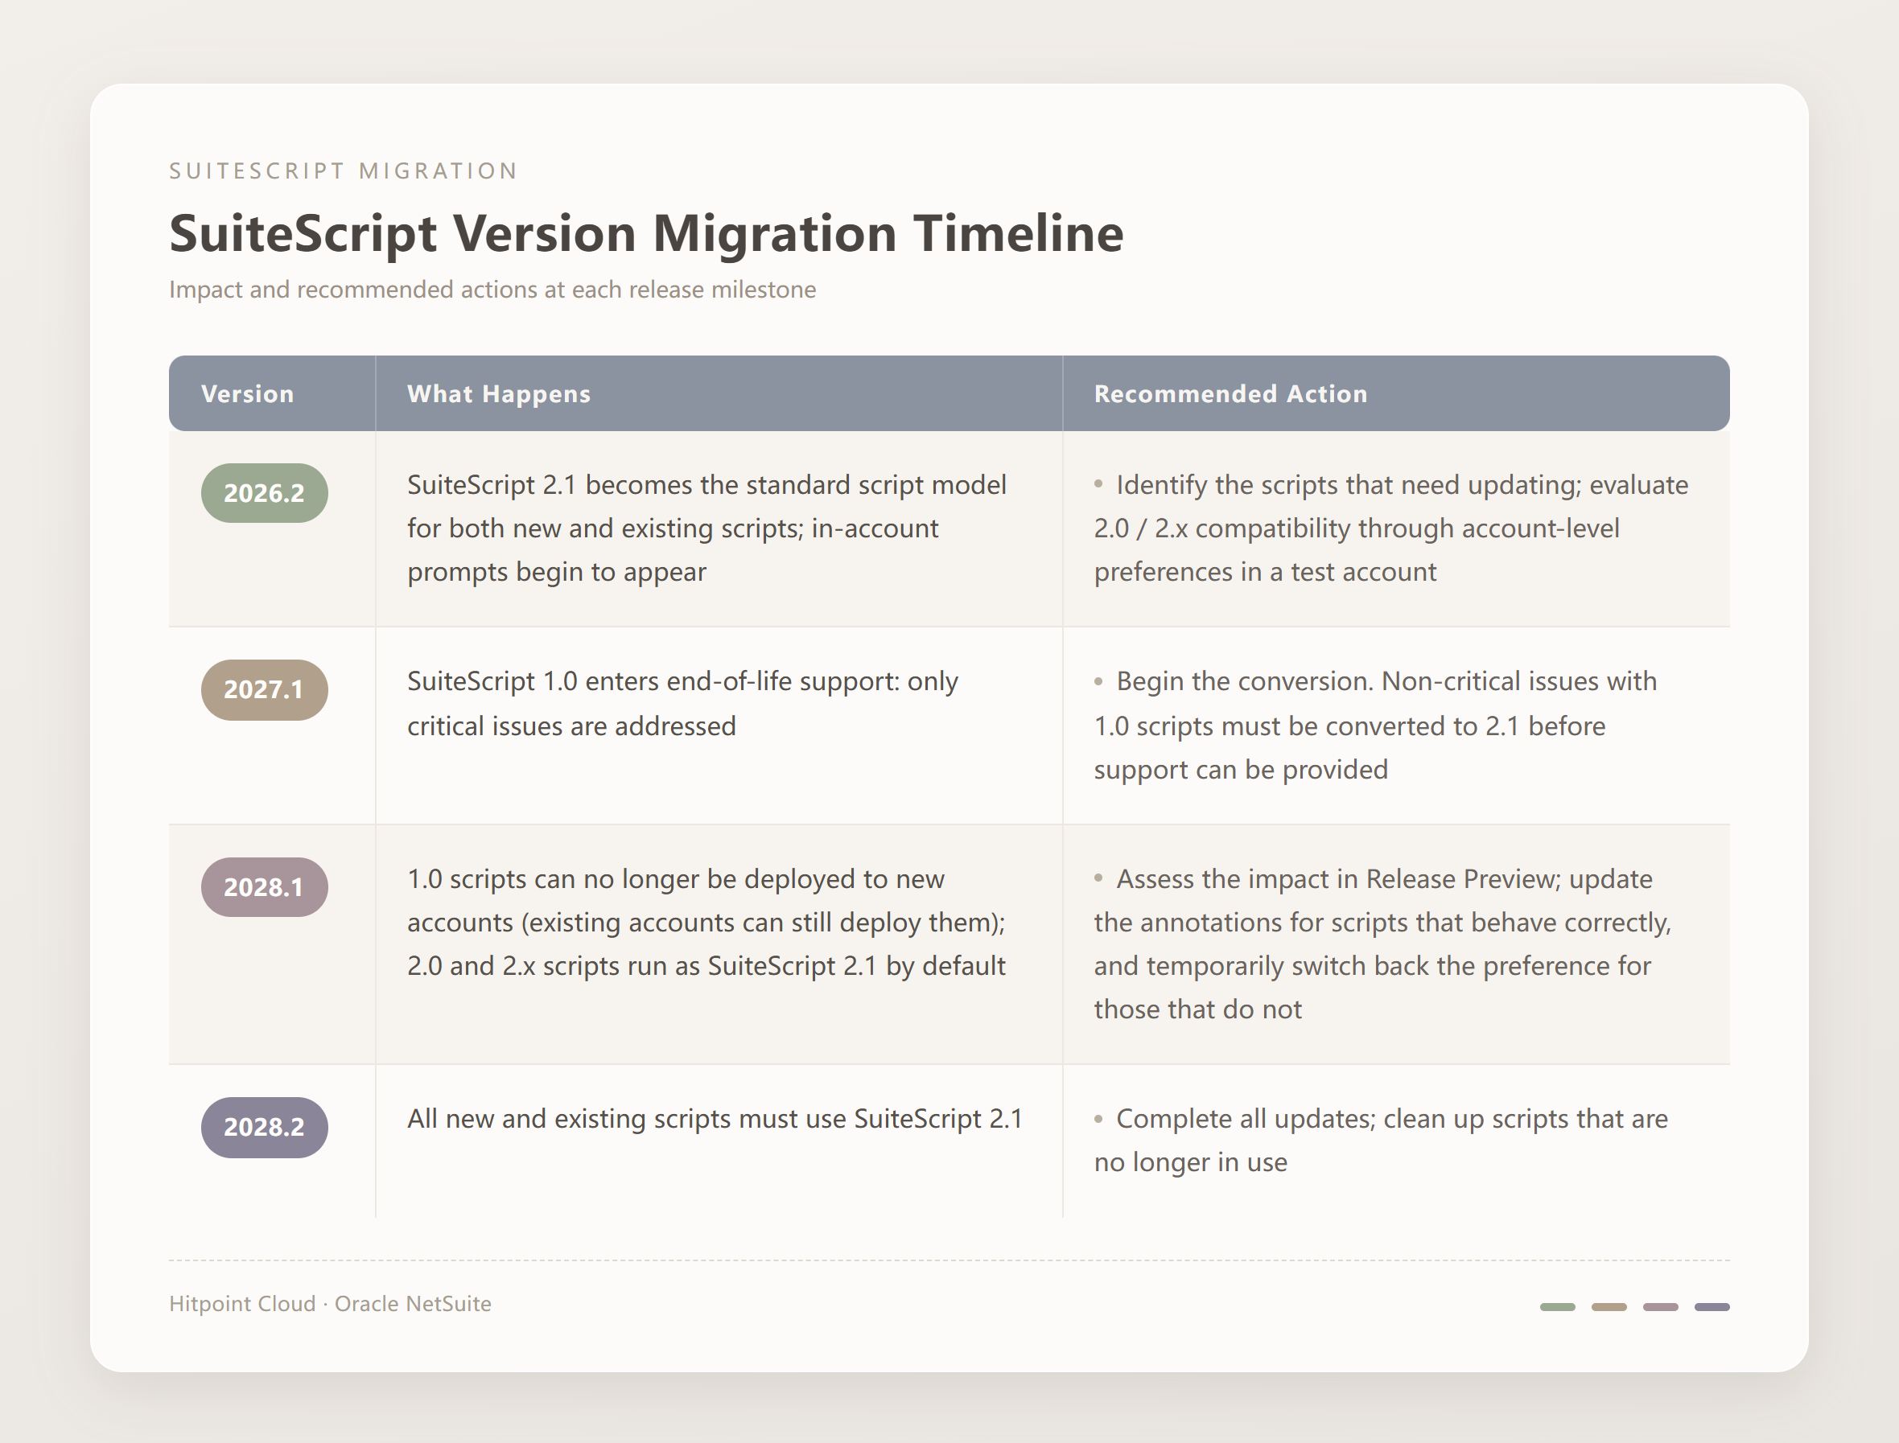Click the 2026.2 version badge
Screen dimensions: 1899x1443
[x=264, y=493]
